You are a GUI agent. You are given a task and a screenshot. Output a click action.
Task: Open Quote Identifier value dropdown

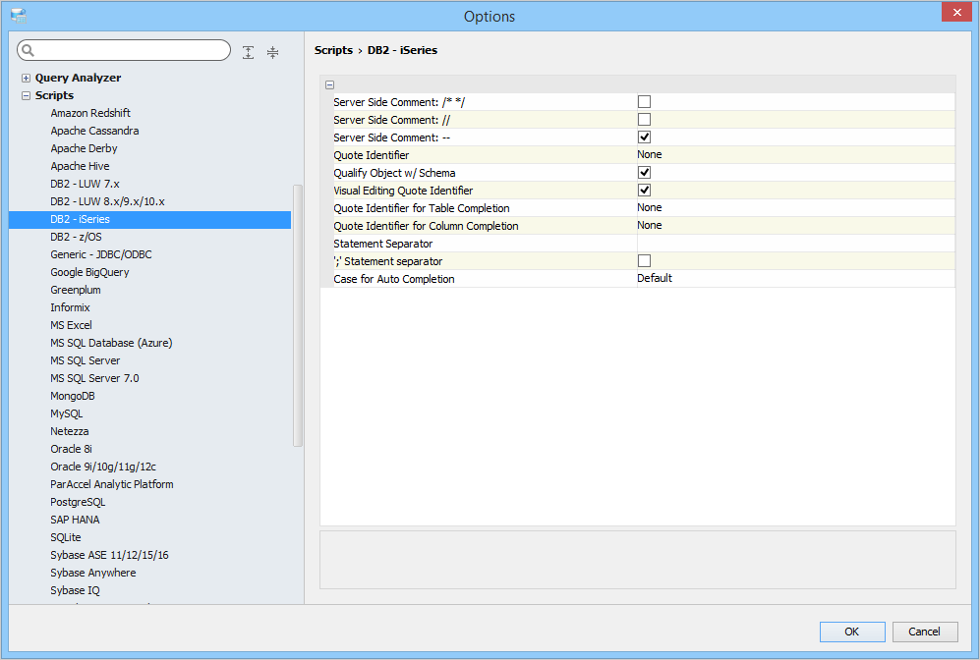pos(795,155)
